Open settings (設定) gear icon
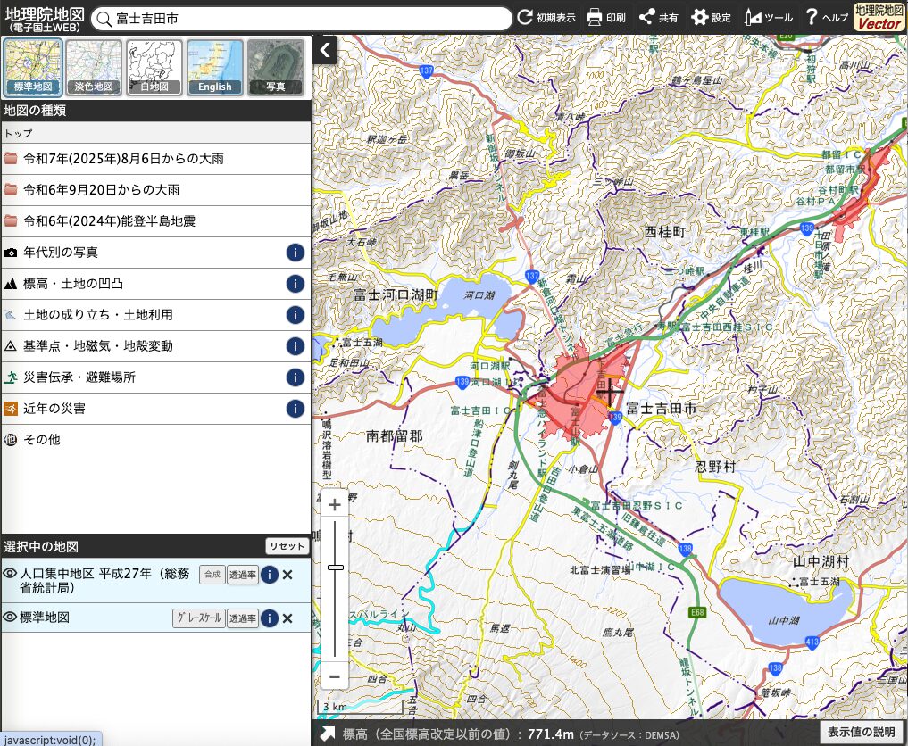Viewport: 908px width, 746px height. [700, 17]
